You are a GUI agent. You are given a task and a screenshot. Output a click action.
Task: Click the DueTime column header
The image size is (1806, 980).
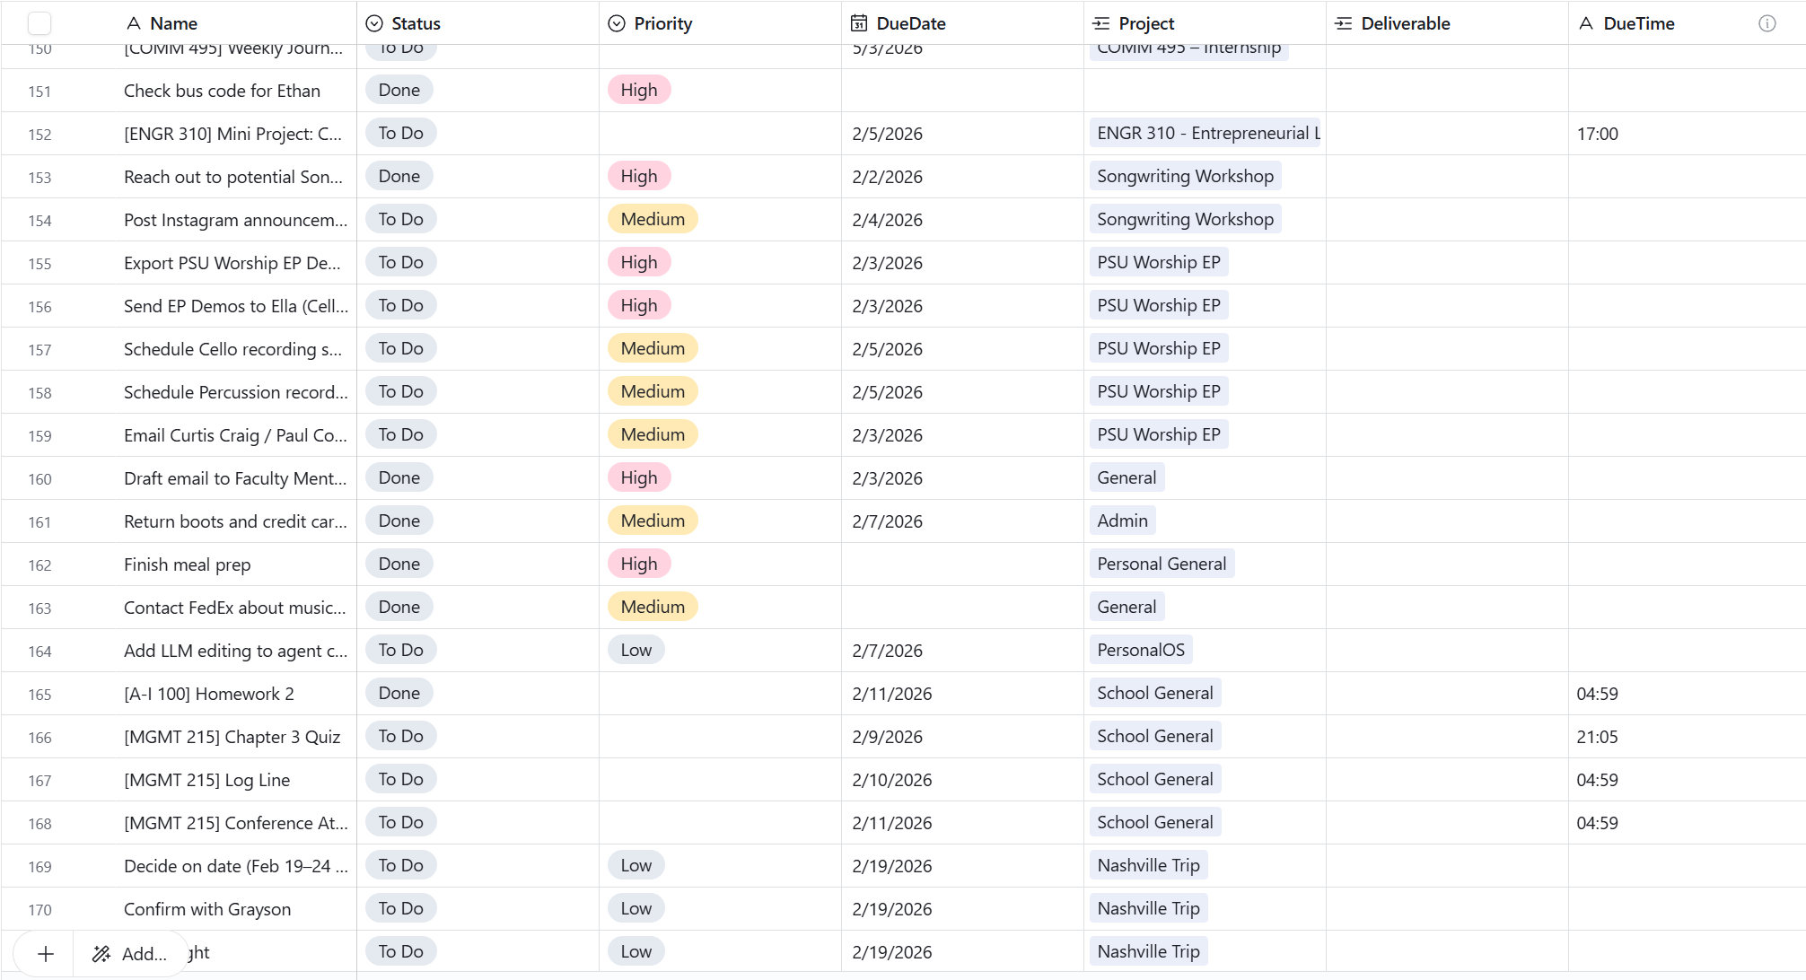(1638, 23)
